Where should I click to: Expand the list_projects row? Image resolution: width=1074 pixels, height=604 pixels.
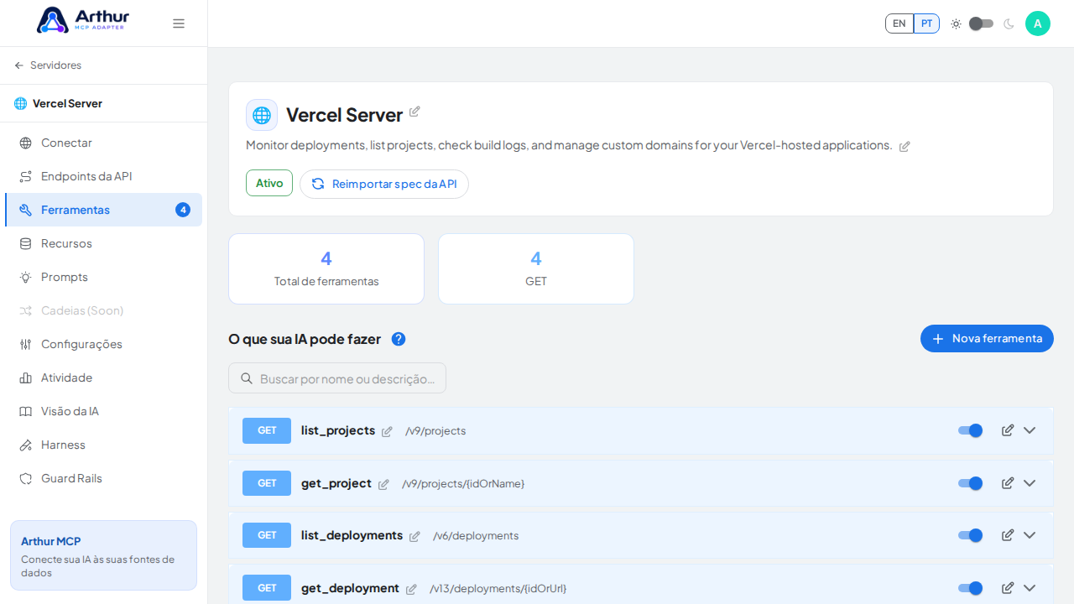[1030, 430]
